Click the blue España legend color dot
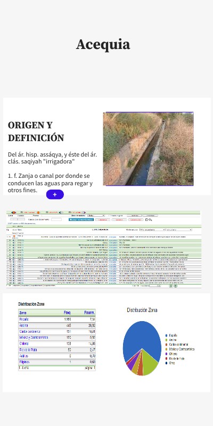This screenshot has height=426, width=213. click(x=166, y=335)
